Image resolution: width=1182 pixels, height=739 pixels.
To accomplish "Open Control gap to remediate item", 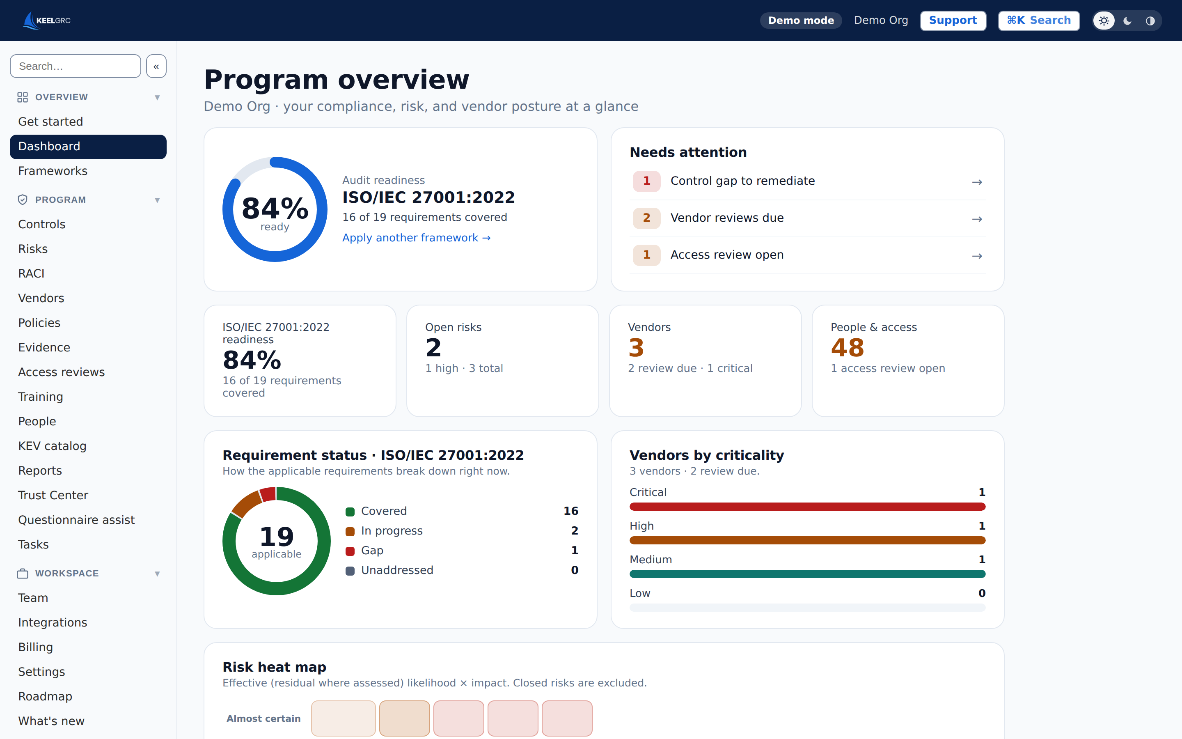I will [807, 181].
